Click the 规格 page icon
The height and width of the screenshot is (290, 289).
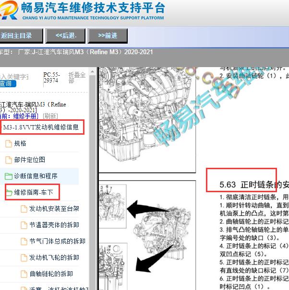tap(9, 144)
